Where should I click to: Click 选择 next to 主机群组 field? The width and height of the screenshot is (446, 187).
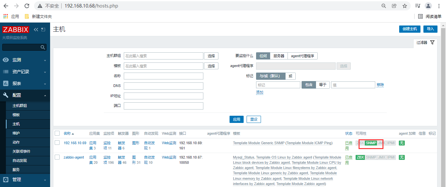(x=211, y=56)
